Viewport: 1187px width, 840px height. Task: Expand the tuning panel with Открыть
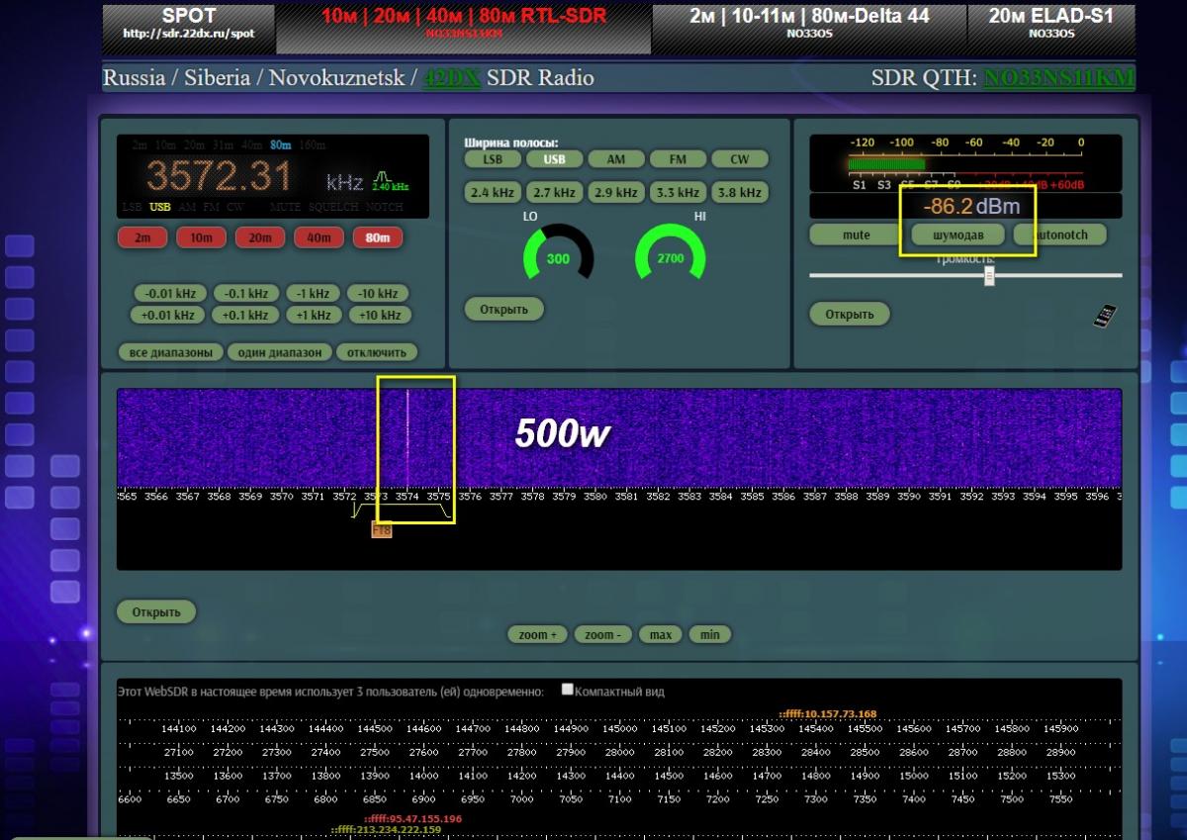coord(503,309)
